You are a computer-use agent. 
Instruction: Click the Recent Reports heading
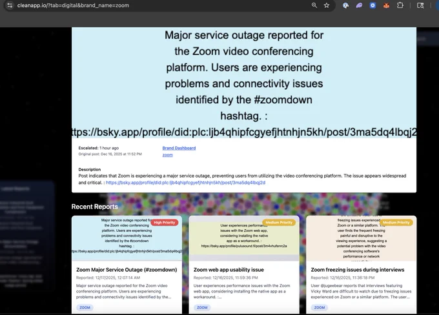tap(95, 207)
